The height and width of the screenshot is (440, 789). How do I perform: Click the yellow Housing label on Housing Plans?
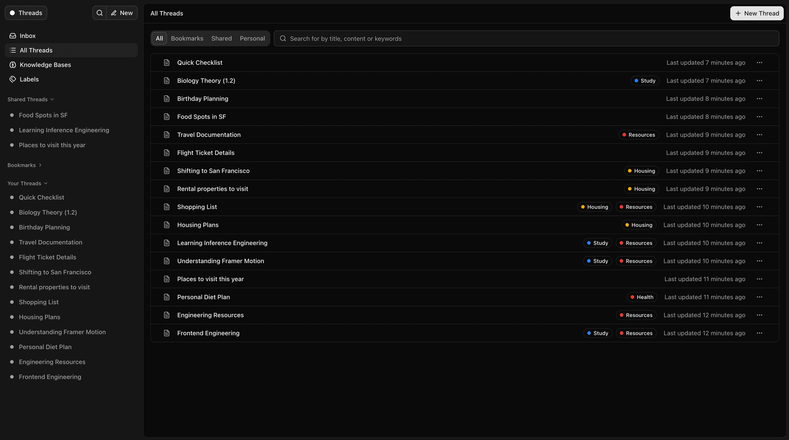pyautogui.click(x=639, y=225)
